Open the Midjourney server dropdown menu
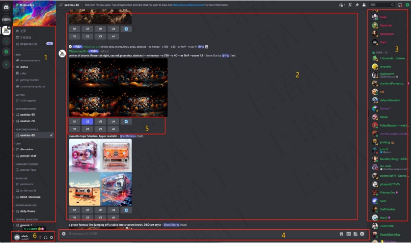 tap(51, 4)
